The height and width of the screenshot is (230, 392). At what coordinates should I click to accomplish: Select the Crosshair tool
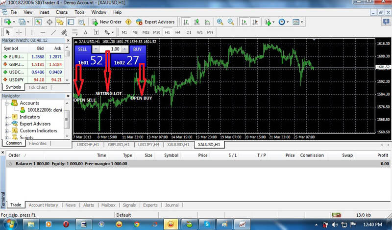pos(19,32)
